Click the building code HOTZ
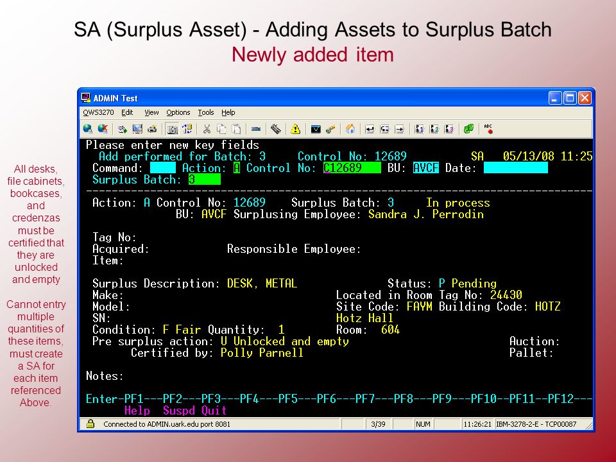Screen dimensions: 616x462 547,307
